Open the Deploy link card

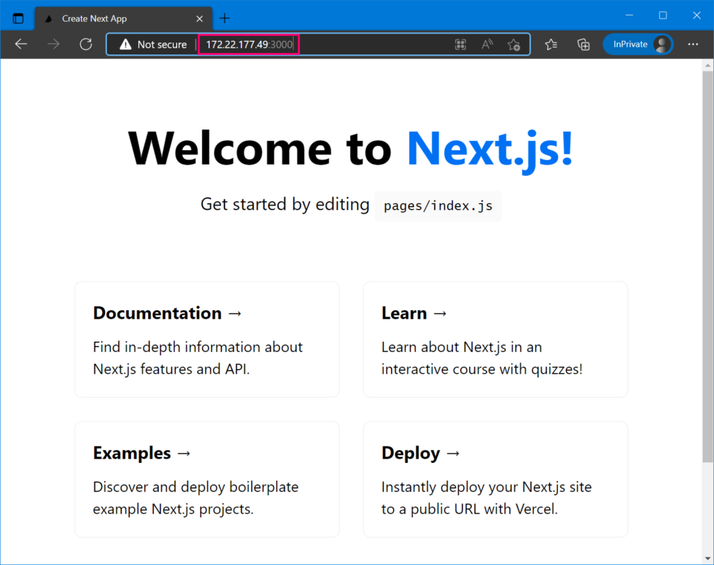(x=495, y=479)
